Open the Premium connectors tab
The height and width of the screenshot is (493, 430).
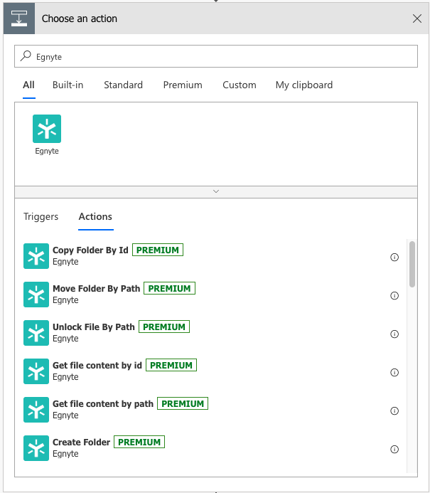183,85
